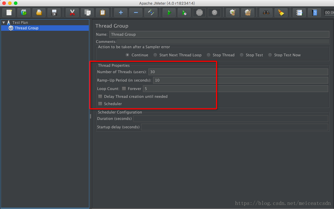This screenshot has height=209, width=334.
Task: Click the Clear results icon
Action: click(x=233, y=12)
